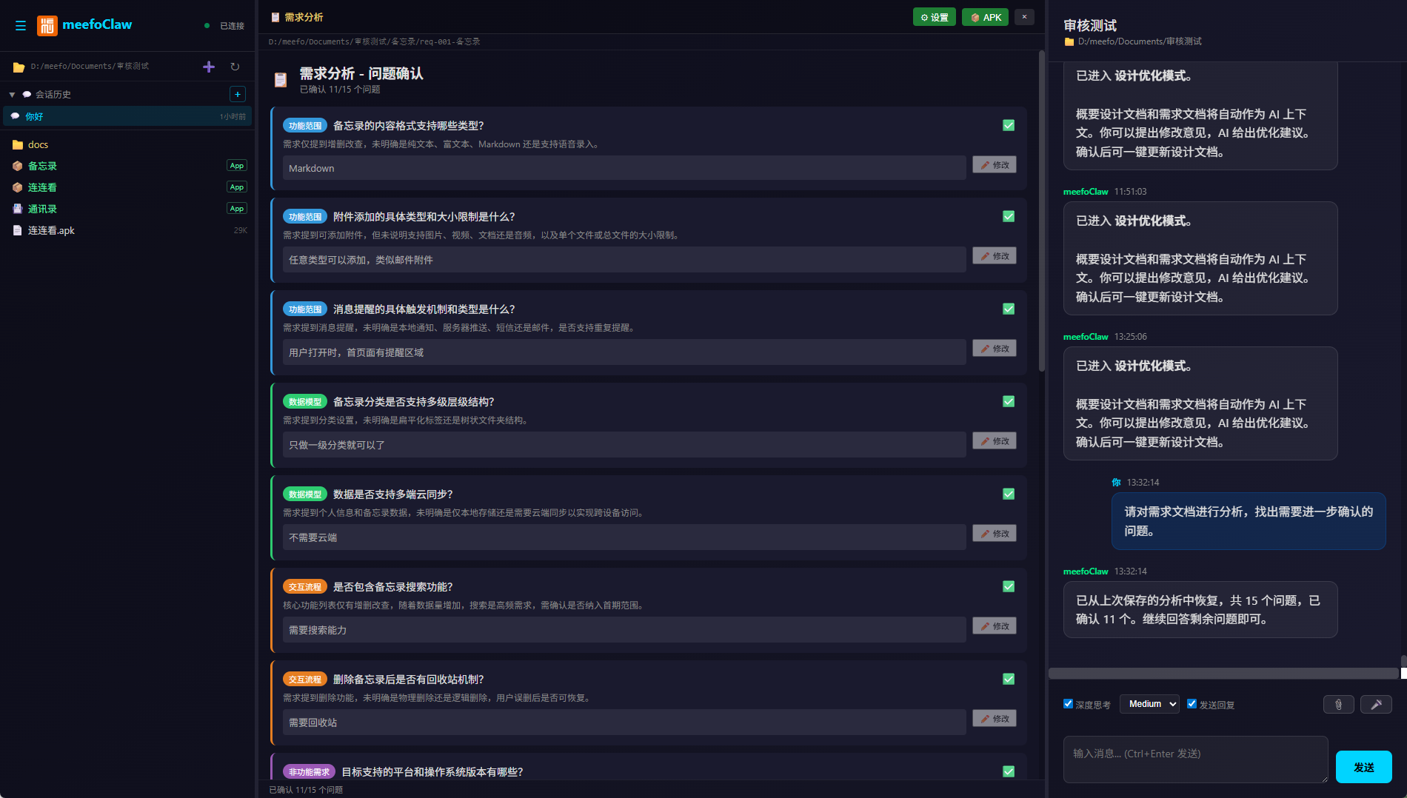Click the 非功能需求 tag
The image size is (1407, 798).
click(x=310, y=772)
